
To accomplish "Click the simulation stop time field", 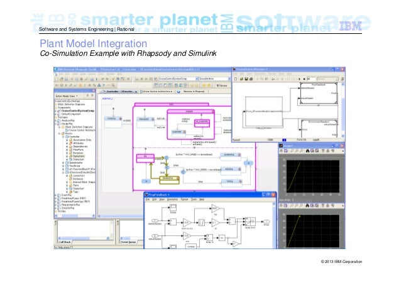I will (x=310, y=79).
